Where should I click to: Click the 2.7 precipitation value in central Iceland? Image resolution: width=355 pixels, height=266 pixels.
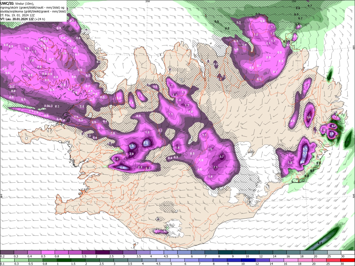(222, 157)
